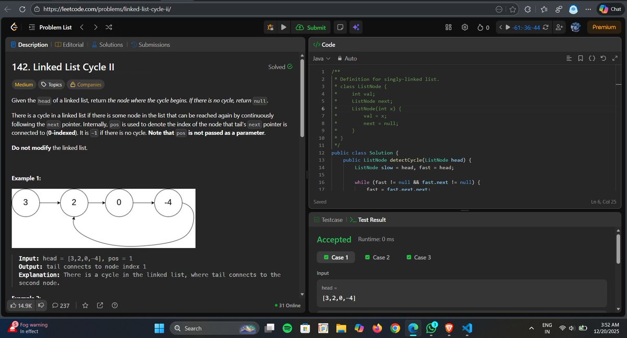This screenshot has height=338, width=627.
Task: Click the browser favorite star icon
Action: [x=512, y=9]
